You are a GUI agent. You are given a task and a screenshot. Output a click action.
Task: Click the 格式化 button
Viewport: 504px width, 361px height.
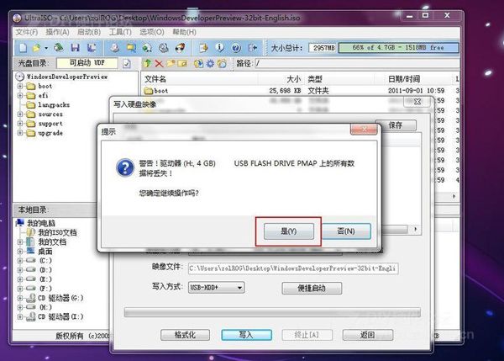click(185, 335)
